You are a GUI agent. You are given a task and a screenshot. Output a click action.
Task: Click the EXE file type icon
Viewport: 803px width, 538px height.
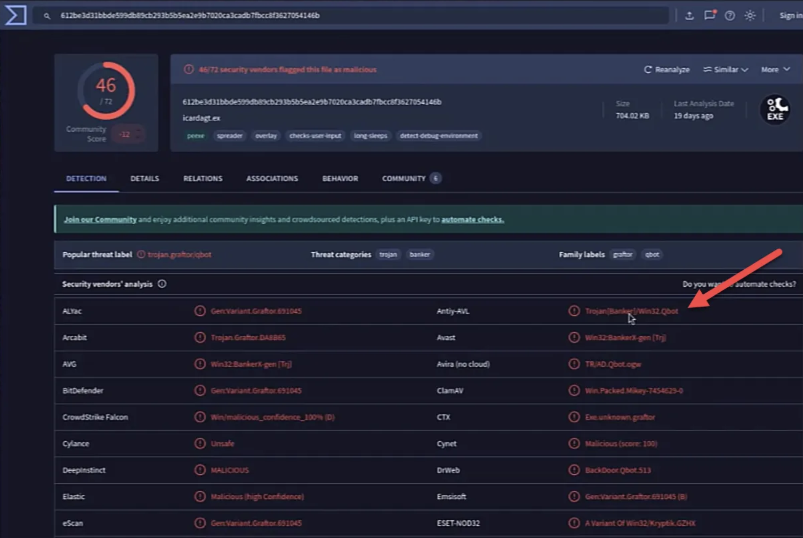coord(775,110)
